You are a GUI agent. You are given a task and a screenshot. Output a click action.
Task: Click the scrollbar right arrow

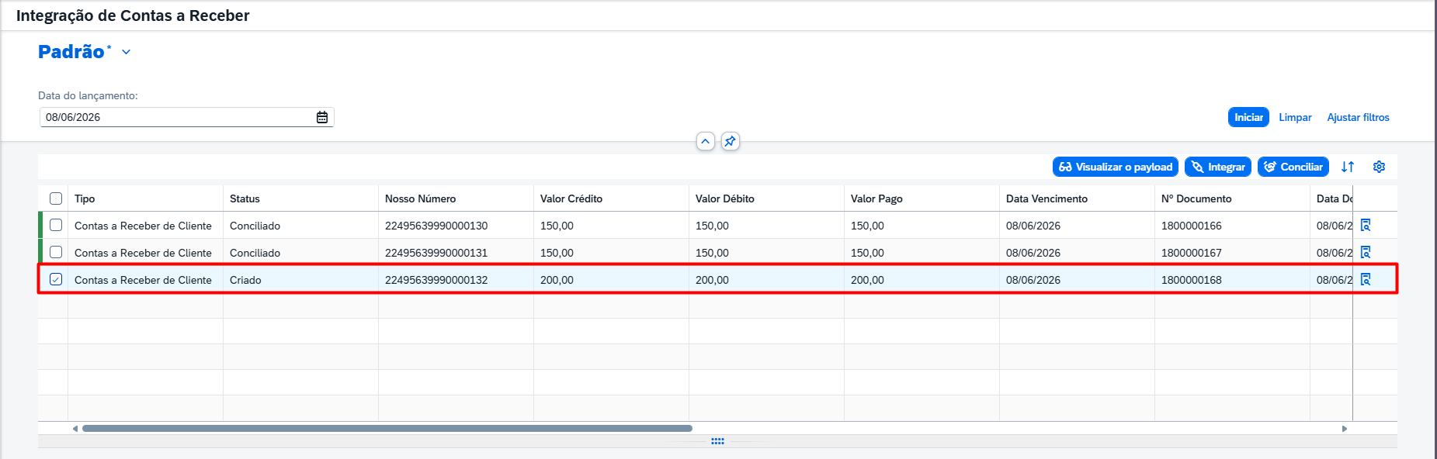coord(1345,428)
